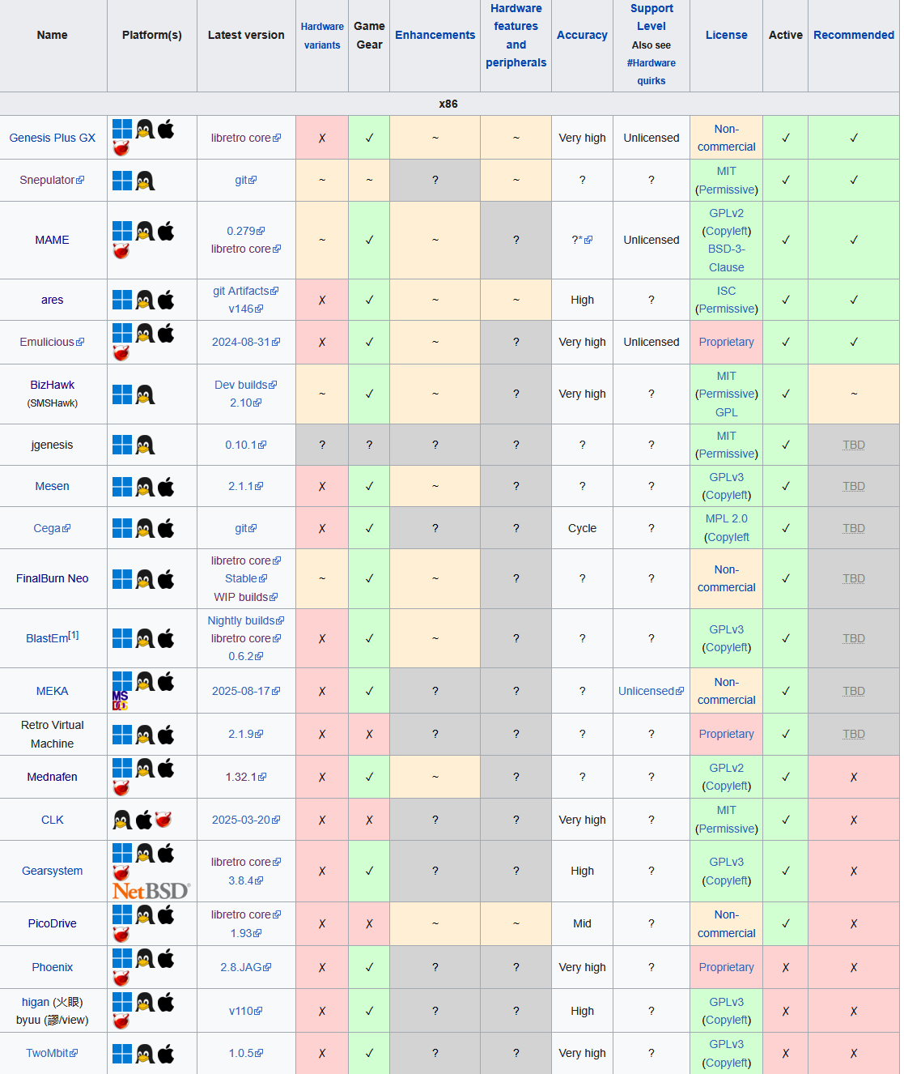Click the Hardware variants column header
904x1074 pixels.
(x=322, y=36)
